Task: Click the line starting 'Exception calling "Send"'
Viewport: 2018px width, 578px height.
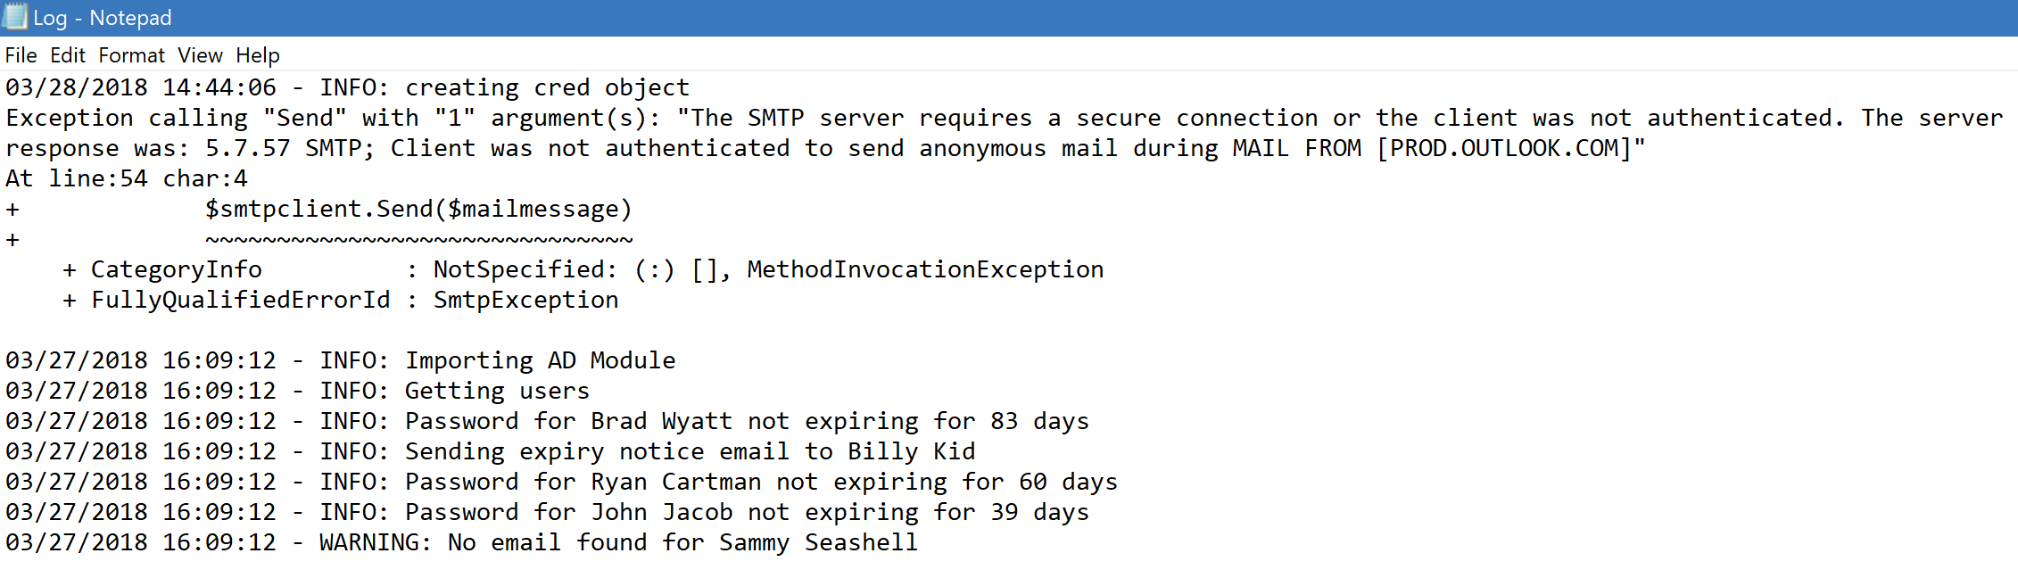Action: pos(1005,118)
